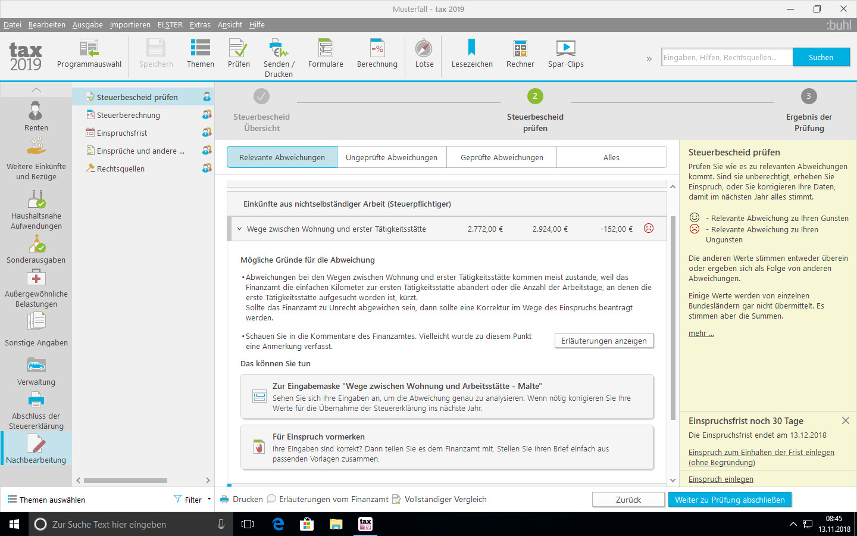Collapse the Wege zwischen Wohnung row

pos(240,229)
